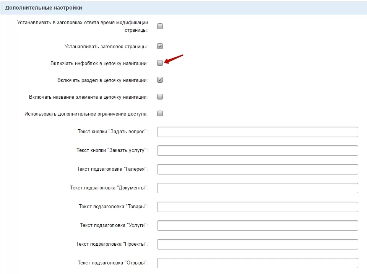Click the red arrow annotation
The image size is (367, 274).
174,59
